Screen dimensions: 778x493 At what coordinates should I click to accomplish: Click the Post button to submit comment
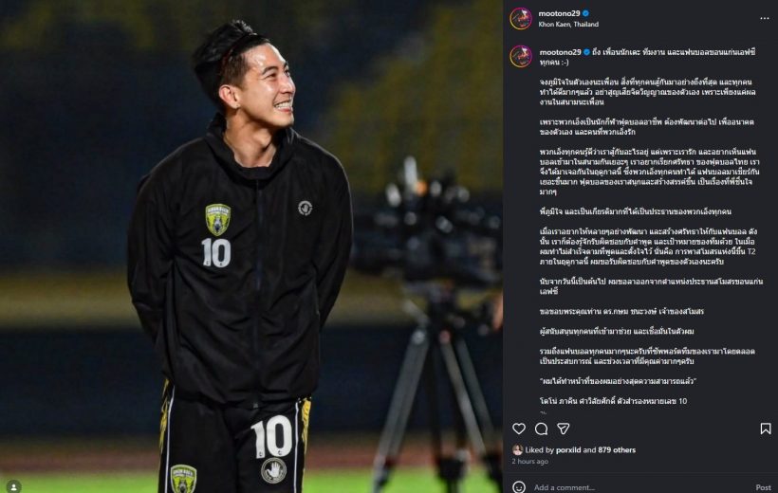(x=763, y=487)
